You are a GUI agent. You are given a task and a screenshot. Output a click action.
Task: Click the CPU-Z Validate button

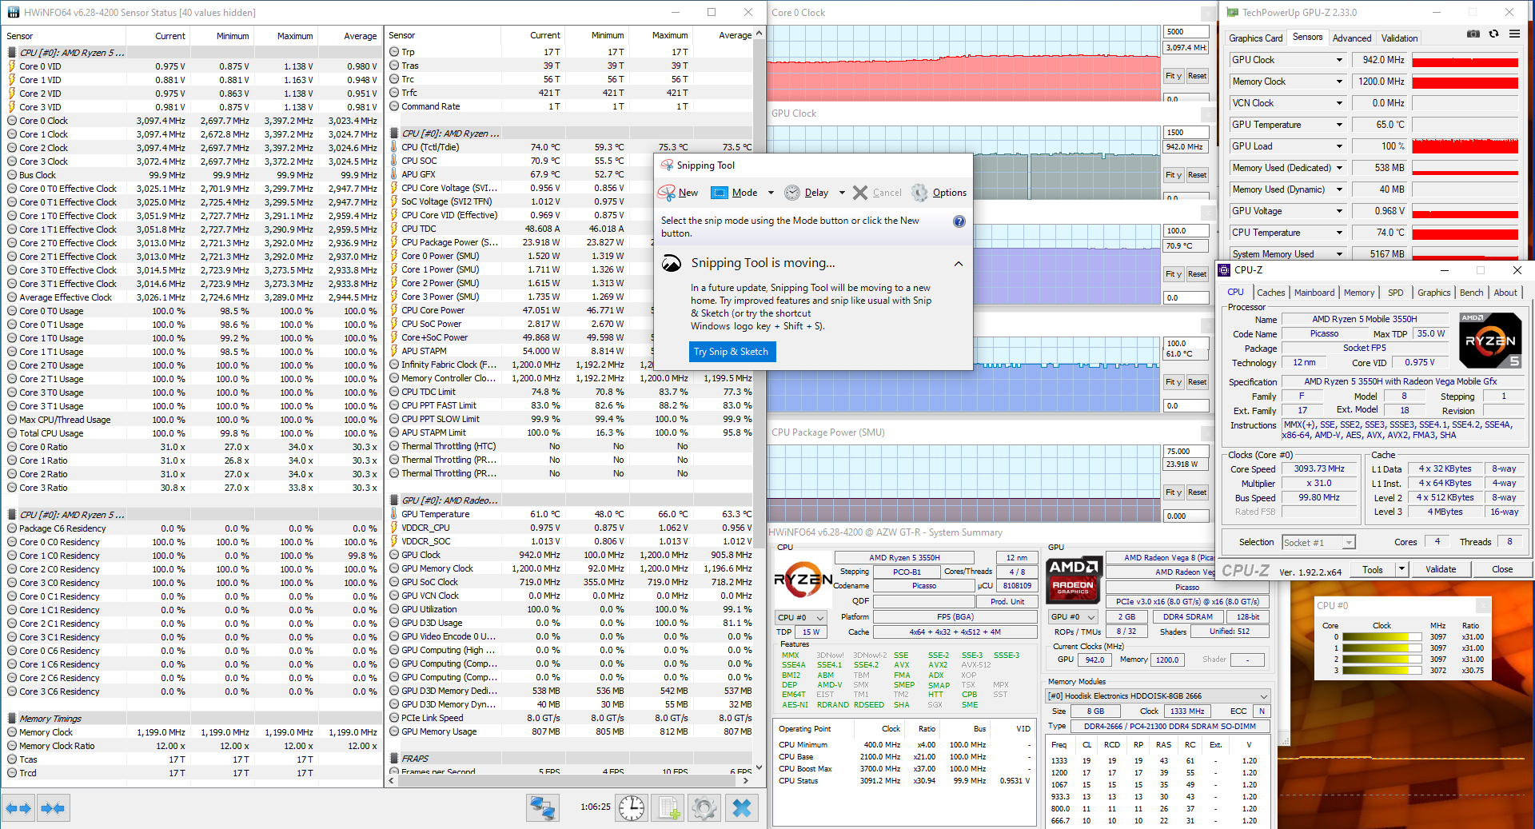[x=1440, y=569]
